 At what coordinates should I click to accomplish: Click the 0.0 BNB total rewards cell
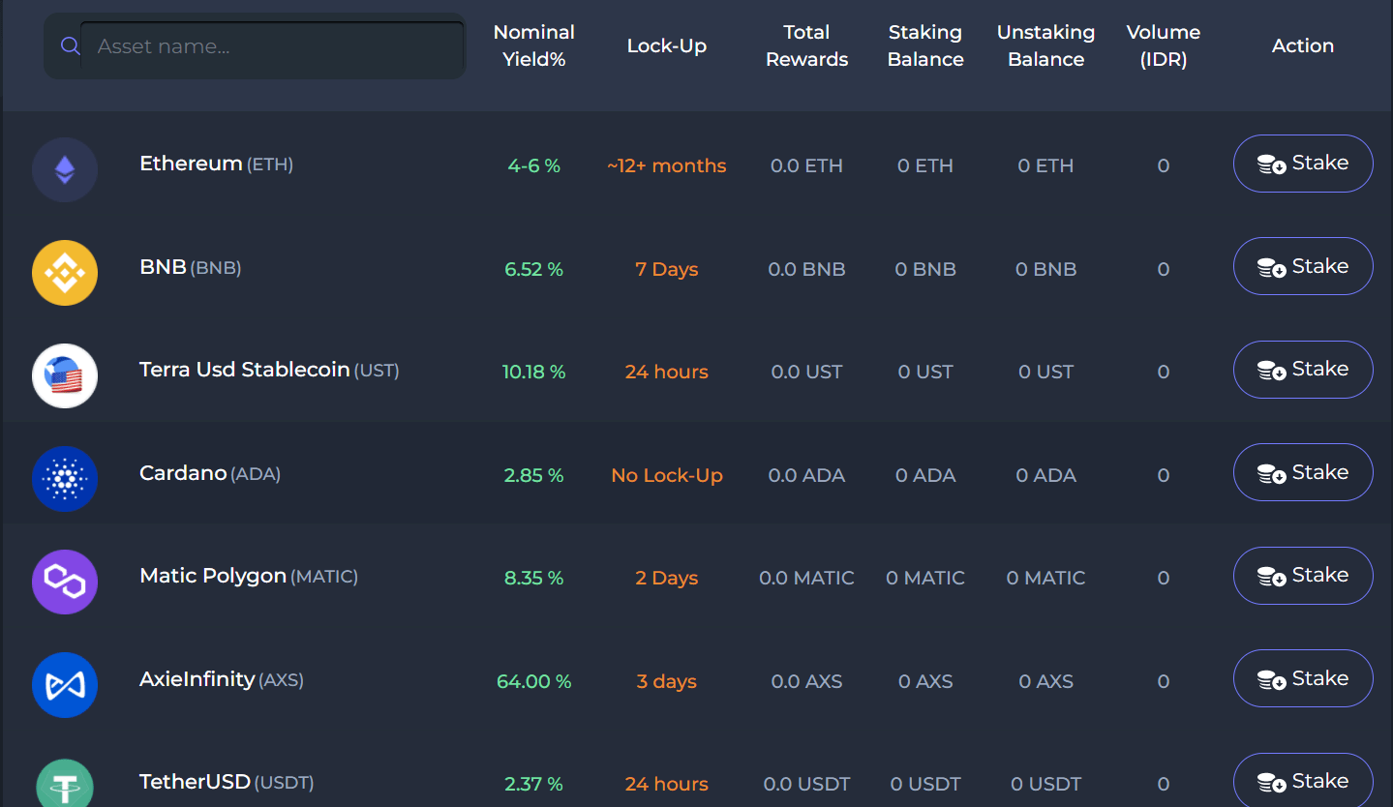pos(807,269)
